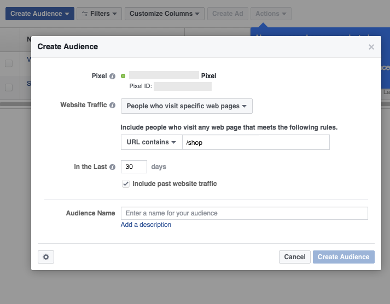Click the Audience Name text field
390x304 pixels.
pos(244,213)
